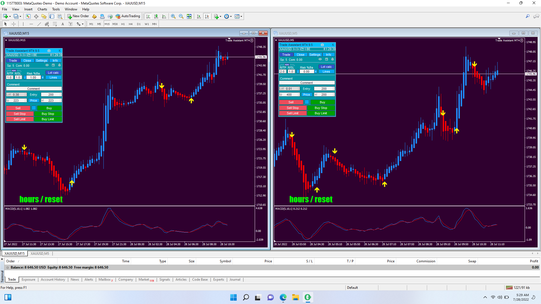Click the Zoom In magnifier icon
541x304 pixels.
[x=173, y=16]
